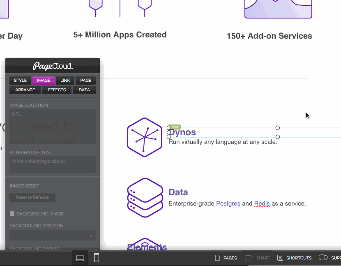This screenshot has width=341, height=266.
Task: Switch to the STYLE tab
Action: point(20,80)
